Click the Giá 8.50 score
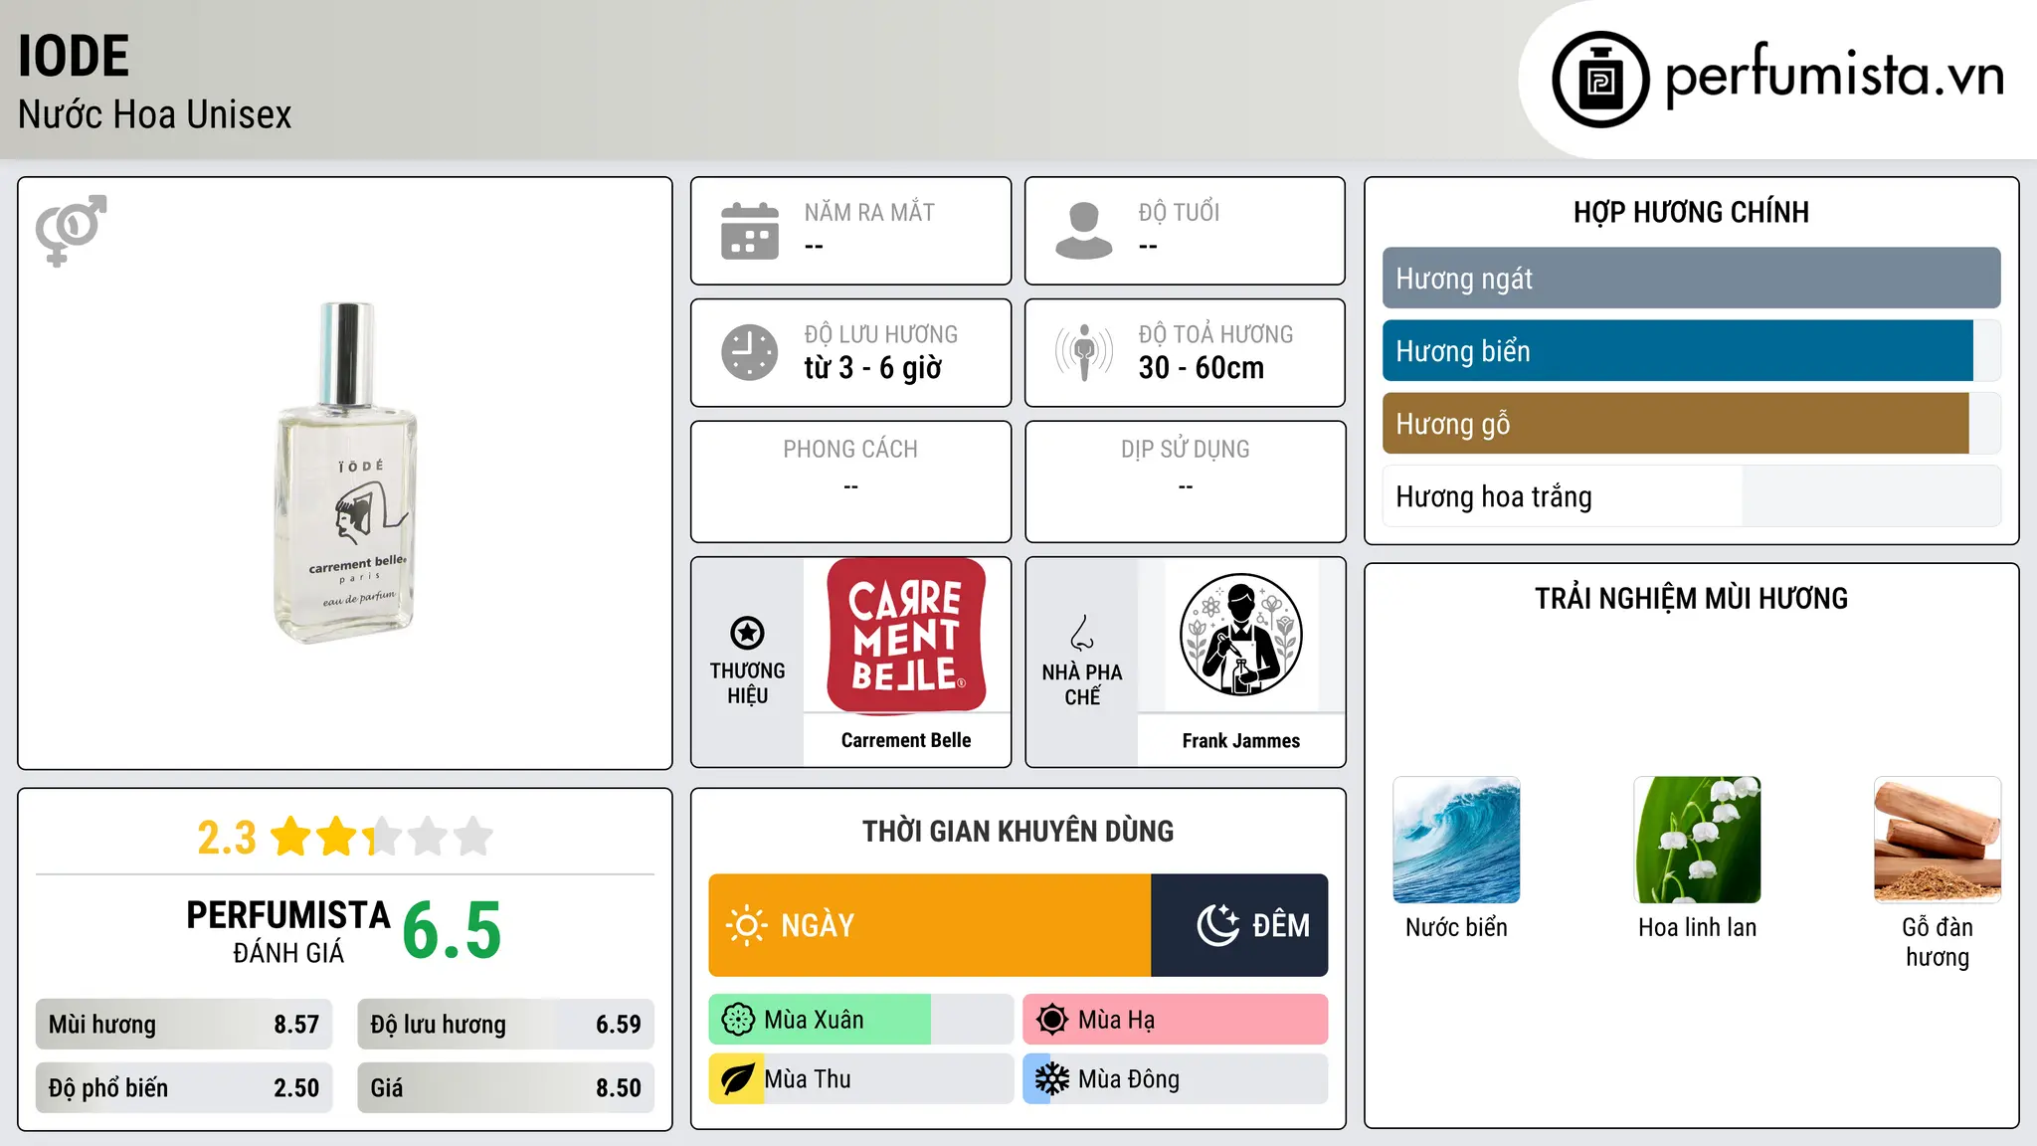Viewport: 2037px width, 1146px height. (x=505, y=1088)
